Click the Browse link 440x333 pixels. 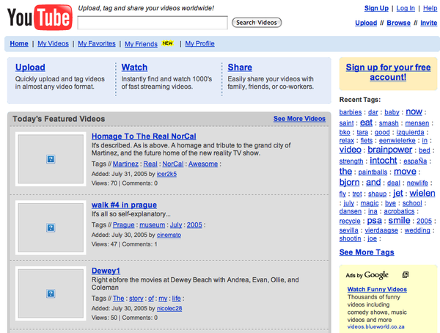point(398,23)
